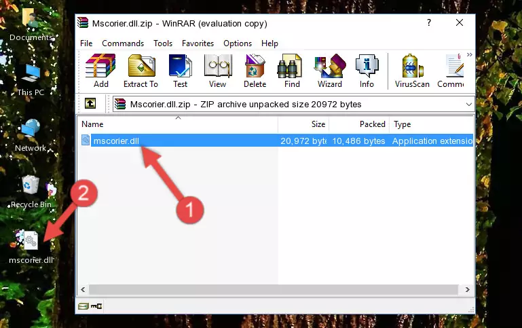Click the password key icon in status bar
The height and width of the screenshot is (328, 522).
96,306
